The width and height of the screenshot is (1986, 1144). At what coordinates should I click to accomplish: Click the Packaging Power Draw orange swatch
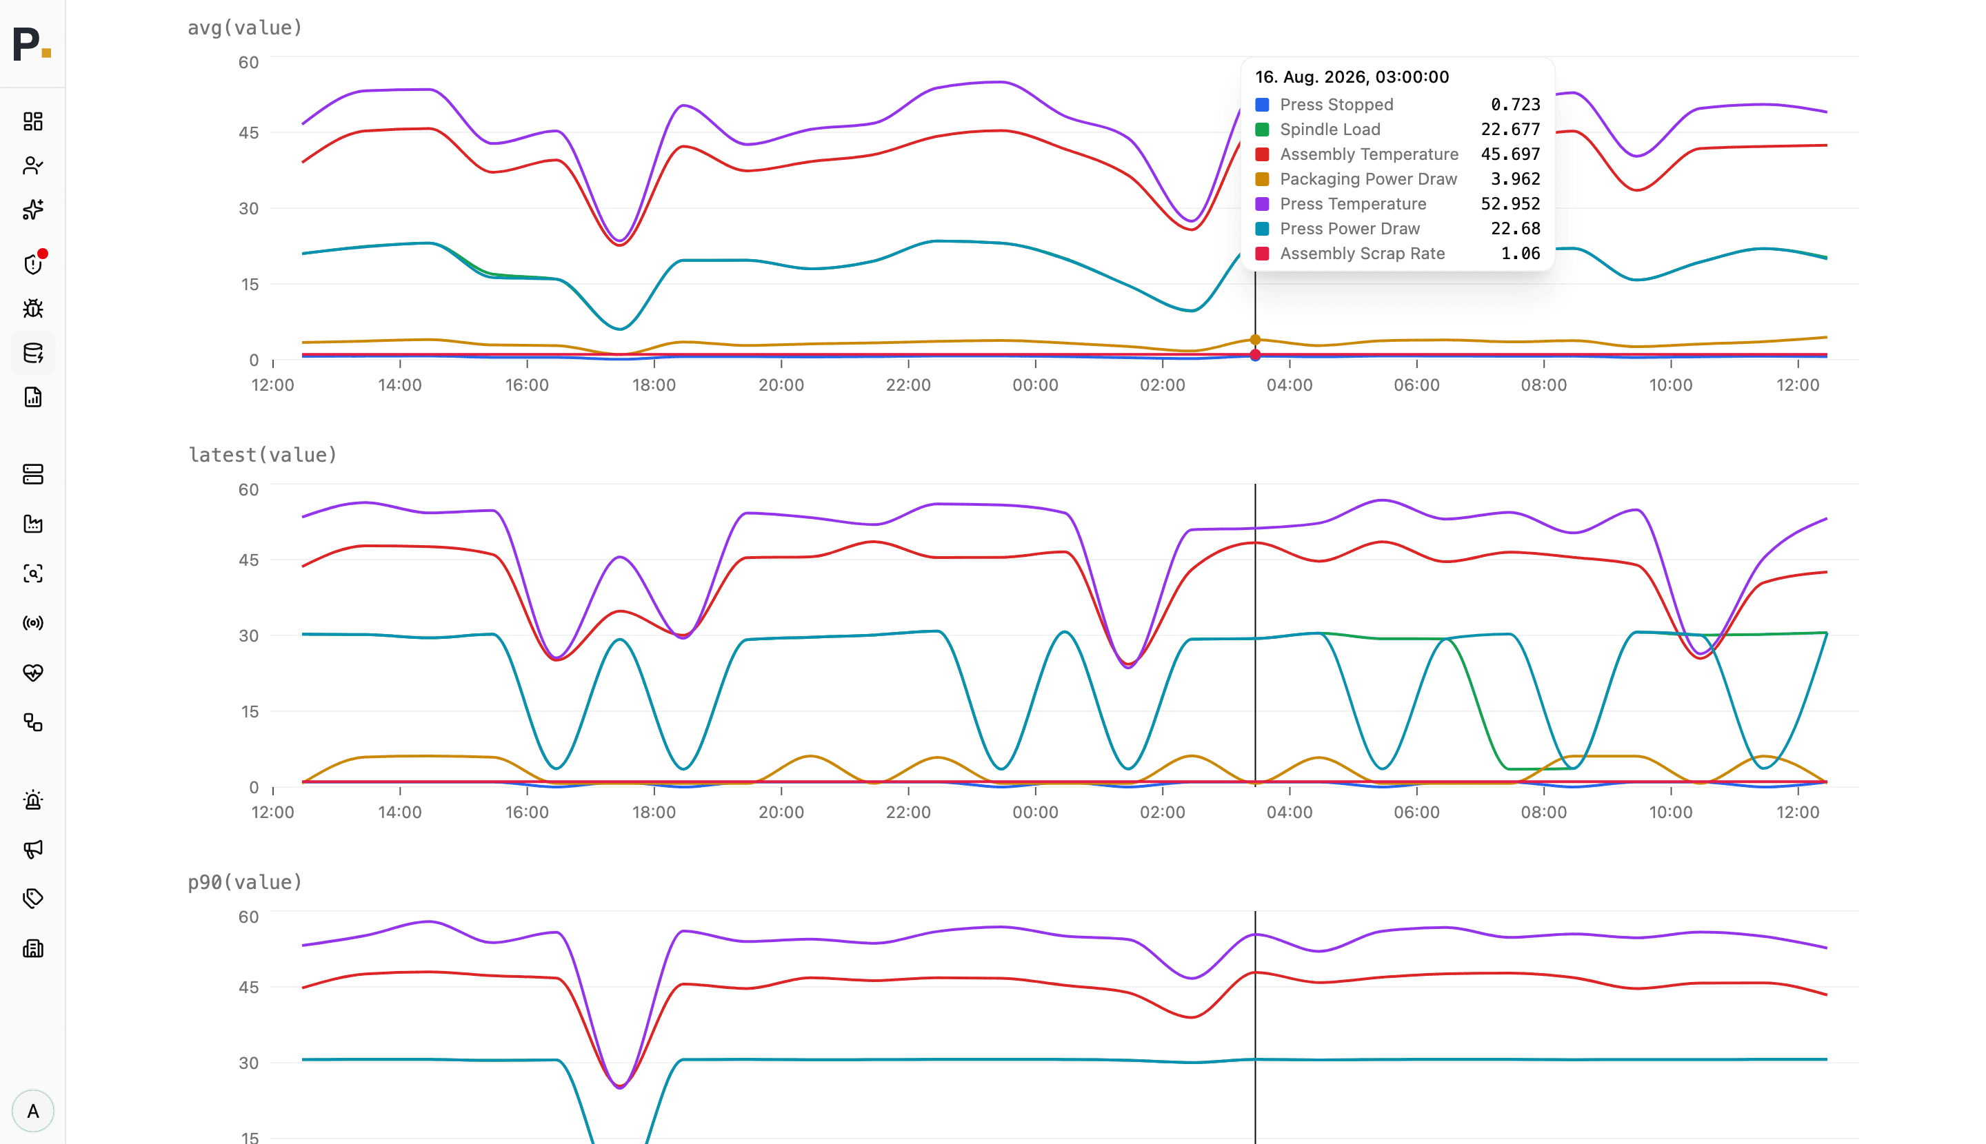coord(1262,179)
